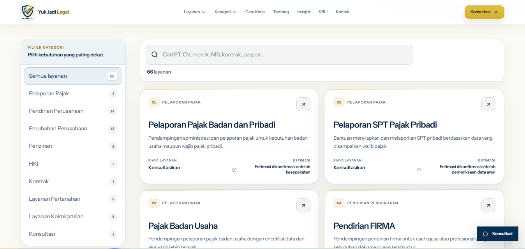Viewport: 525px width, 249px height.
Task: Click the '04' number badge on Pendirian FIRMA card
Action: coord(339,203)
